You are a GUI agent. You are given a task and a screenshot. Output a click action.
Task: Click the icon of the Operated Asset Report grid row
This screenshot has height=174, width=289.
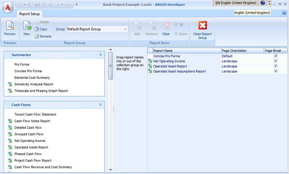150,66
